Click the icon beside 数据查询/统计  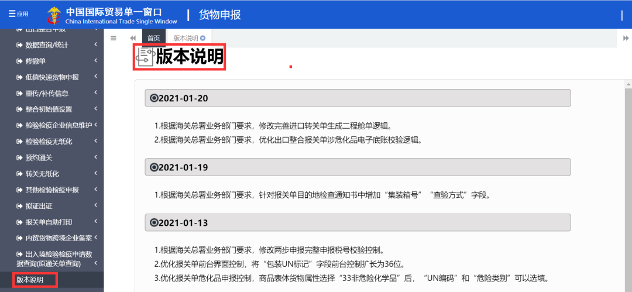(x=19, y=45)
